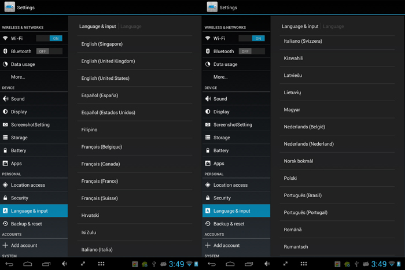The width and height of the screenshot is (405, 270).
Task: Open Backup & reset icon on left screen
Action: [5, 224]
